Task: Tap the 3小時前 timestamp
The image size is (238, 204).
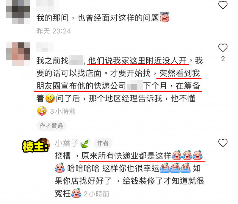Action: (x=63, y=111)
